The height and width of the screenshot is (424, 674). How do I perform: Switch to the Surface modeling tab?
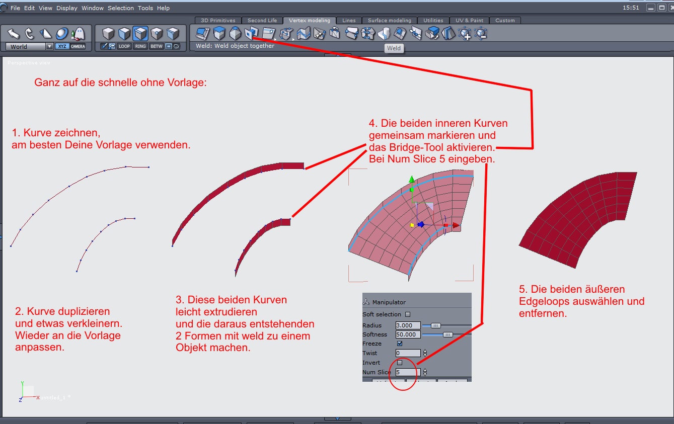(x=390, y=21)
